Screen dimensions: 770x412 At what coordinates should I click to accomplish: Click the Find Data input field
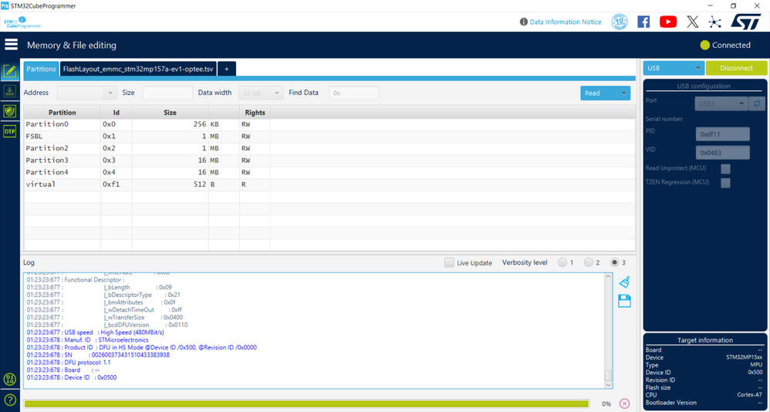(x=353, y=93)
